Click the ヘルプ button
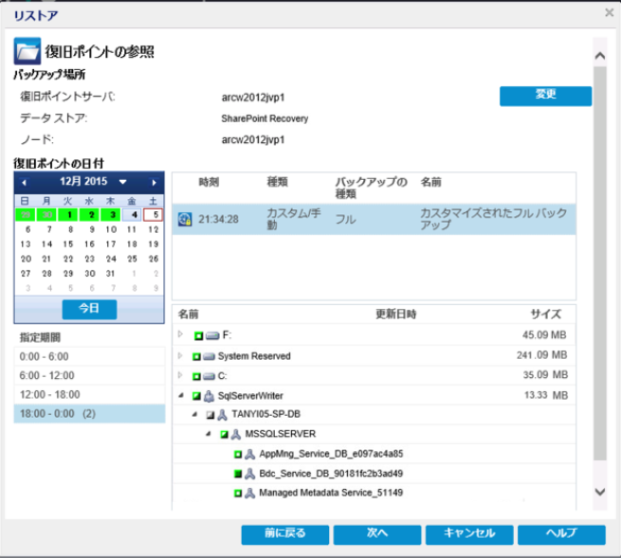The image size is (621, 558). [561, 534]
